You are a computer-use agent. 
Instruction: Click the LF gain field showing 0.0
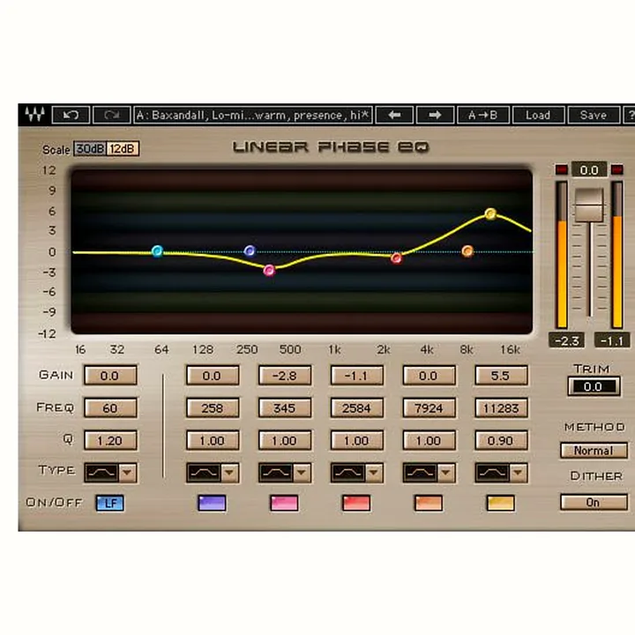(110, 376)
